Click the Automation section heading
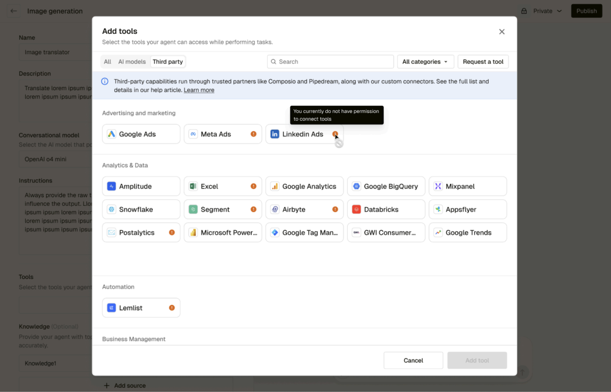This screenshot has width=611, height=392. point(118,287)
